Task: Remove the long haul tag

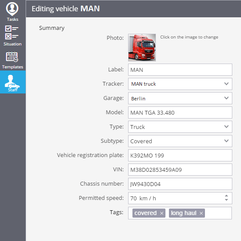Action: point(201,213)
